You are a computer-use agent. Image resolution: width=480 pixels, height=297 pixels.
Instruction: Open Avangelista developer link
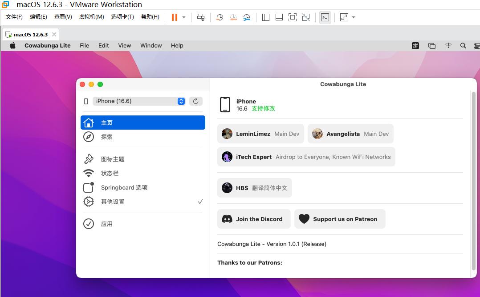(x=350, y=134)
